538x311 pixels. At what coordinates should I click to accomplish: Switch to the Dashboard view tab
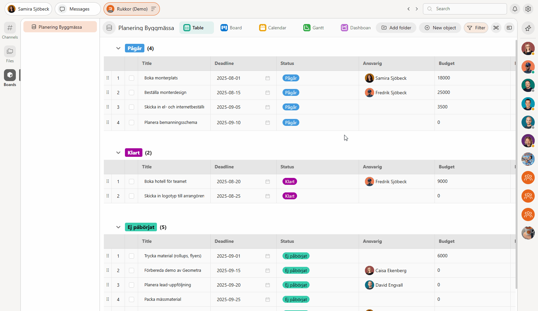[356, 28]
